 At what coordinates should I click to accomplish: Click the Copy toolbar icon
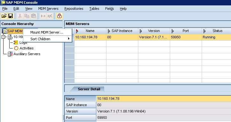click(x=27, y=16)
